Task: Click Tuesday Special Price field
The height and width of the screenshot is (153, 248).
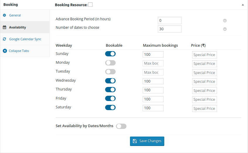Action: point(204,73)
